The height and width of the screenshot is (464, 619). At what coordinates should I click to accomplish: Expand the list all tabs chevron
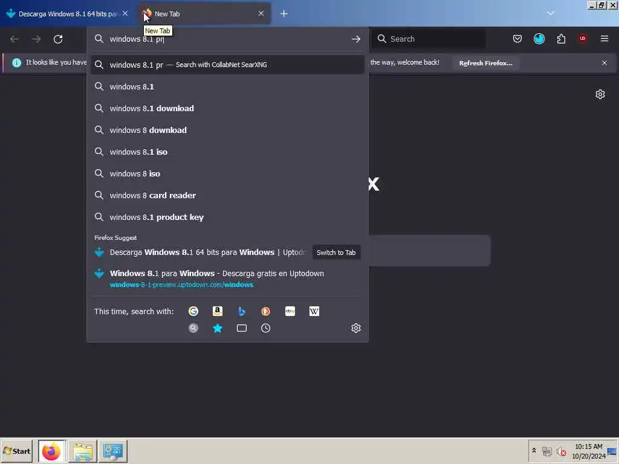point(550,13)
